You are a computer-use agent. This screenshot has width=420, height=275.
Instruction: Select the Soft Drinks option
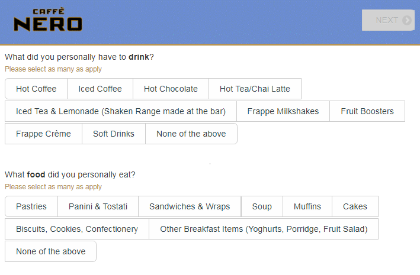114,134
